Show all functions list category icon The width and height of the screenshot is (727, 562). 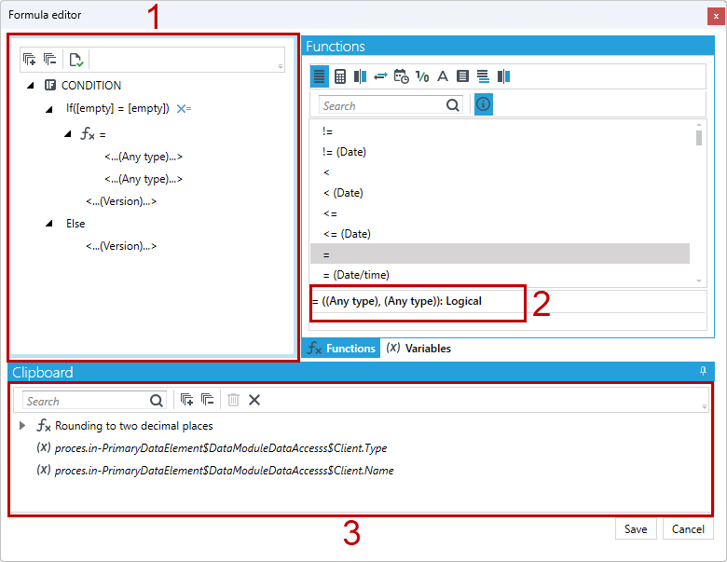click(319, 76)
